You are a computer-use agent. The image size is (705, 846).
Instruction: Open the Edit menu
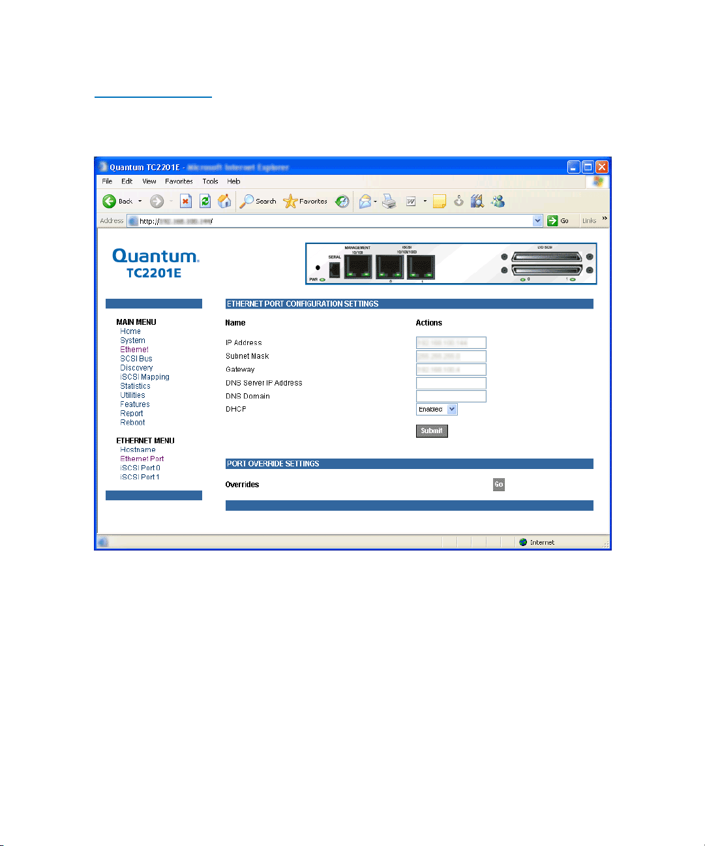(x=127, y=181)
